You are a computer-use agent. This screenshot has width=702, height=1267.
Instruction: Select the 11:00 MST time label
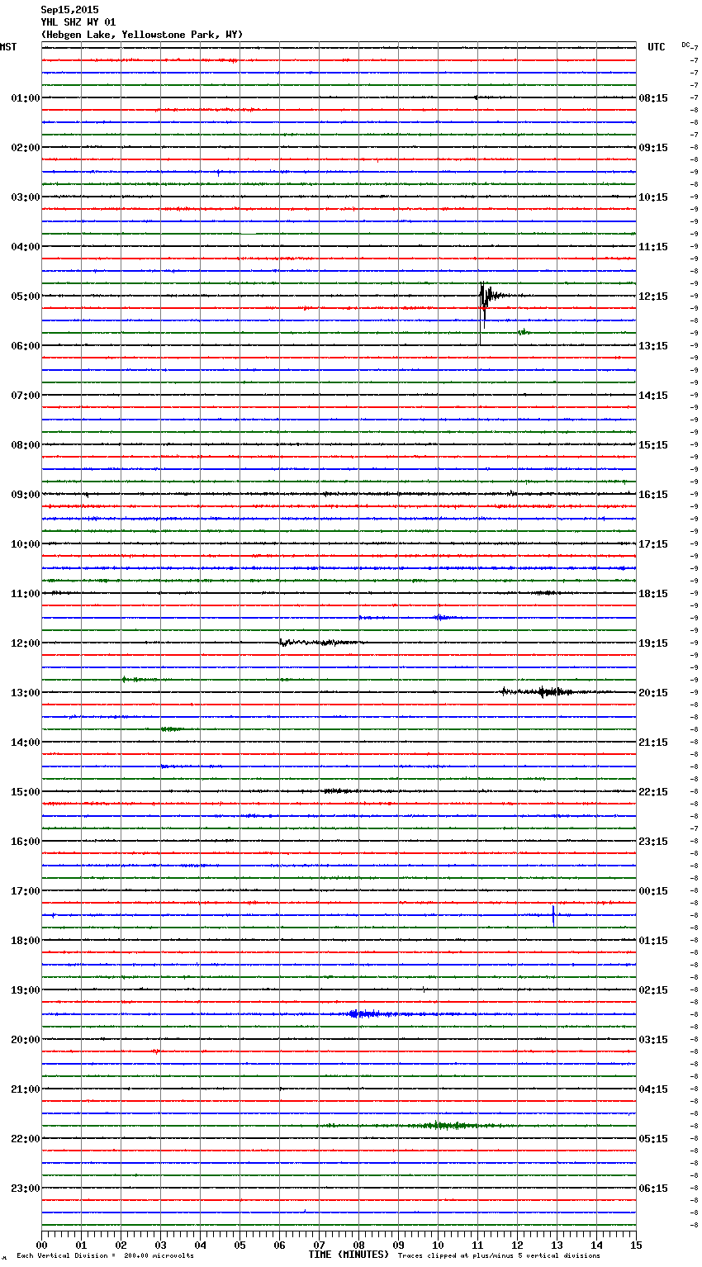(26, 594)
